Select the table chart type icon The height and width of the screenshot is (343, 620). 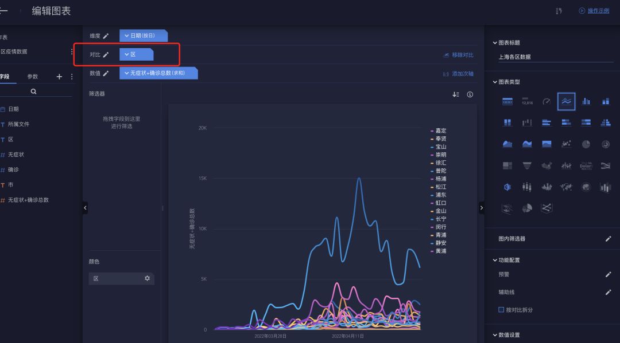click(507, 102)
